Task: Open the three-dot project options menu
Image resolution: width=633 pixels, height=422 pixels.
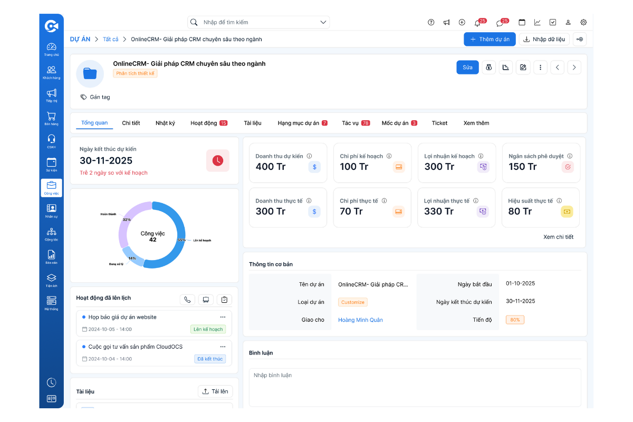Action: point(540,68)
